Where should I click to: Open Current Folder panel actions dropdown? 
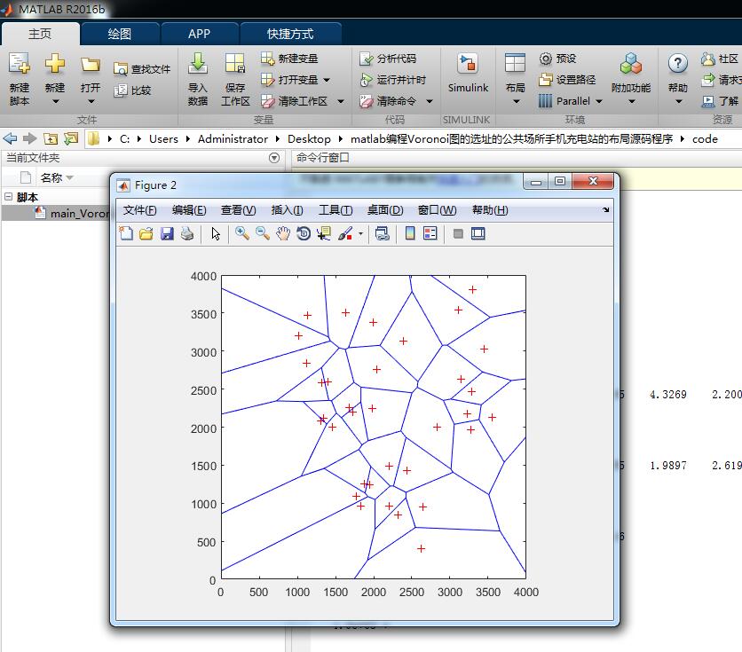274,158
